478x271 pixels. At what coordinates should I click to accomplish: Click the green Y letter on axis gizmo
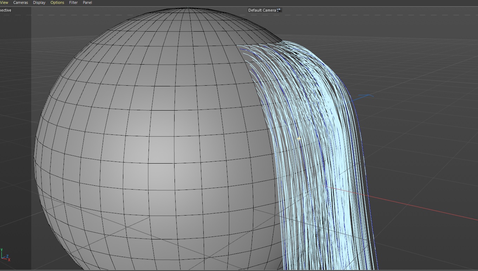[x=2, y=250]
